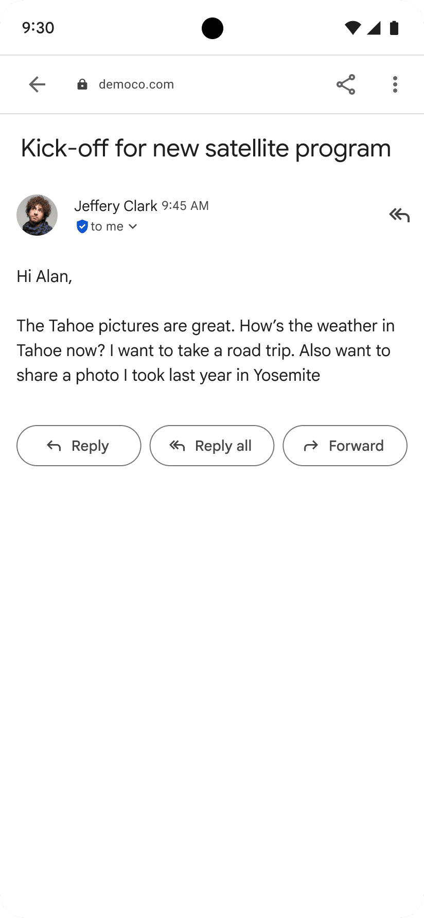Tap the democo.com address text
The image size is (424, 918).
point(136,84)
